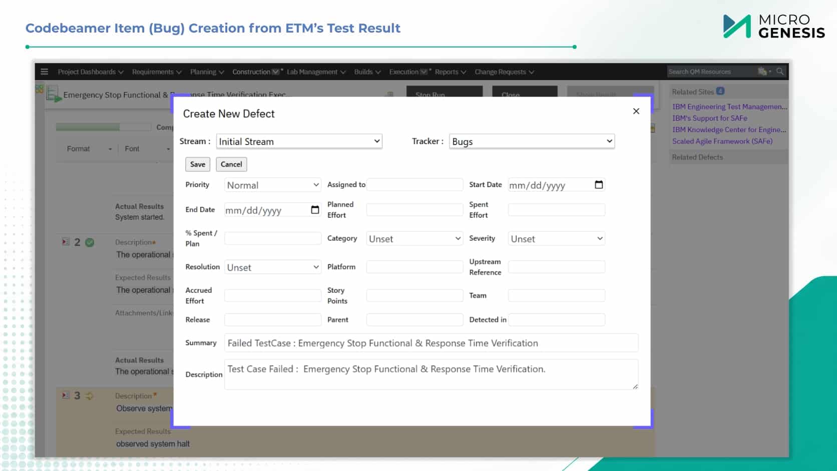This screenshot has width=837, height=471.
Task: Open Scaled Agile Framework (SAFe) link
Action: 722,141
